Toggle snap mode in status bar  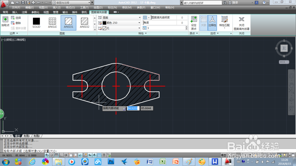click(51, 155)
